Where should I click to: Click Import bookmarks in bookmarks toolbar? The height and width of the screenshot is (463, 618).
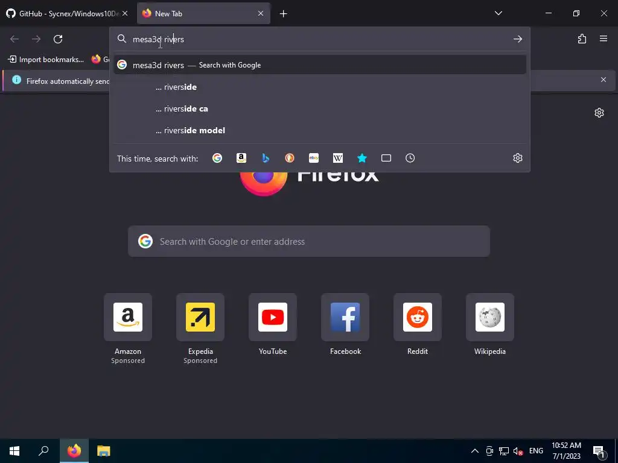tap(46, 60)
